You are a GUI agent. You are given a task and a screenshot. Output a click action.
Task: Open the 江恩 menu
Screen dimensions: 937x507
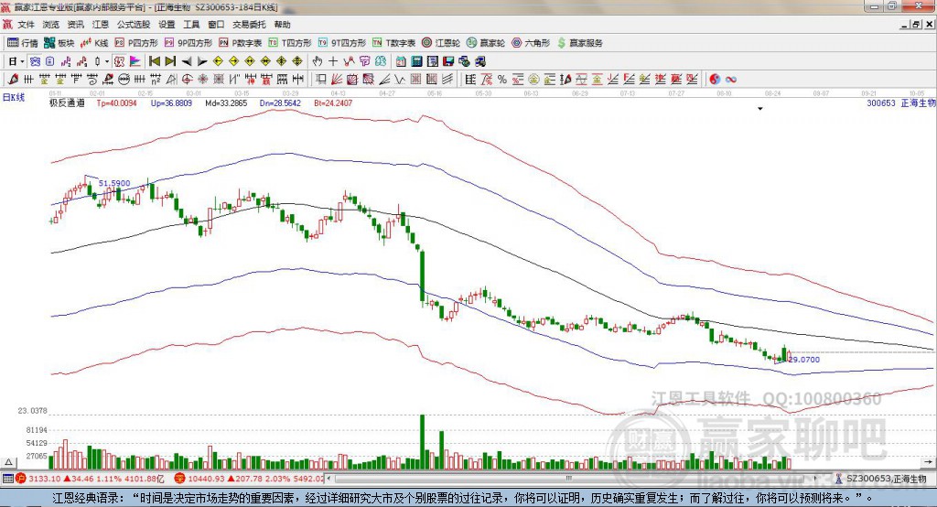101,25
